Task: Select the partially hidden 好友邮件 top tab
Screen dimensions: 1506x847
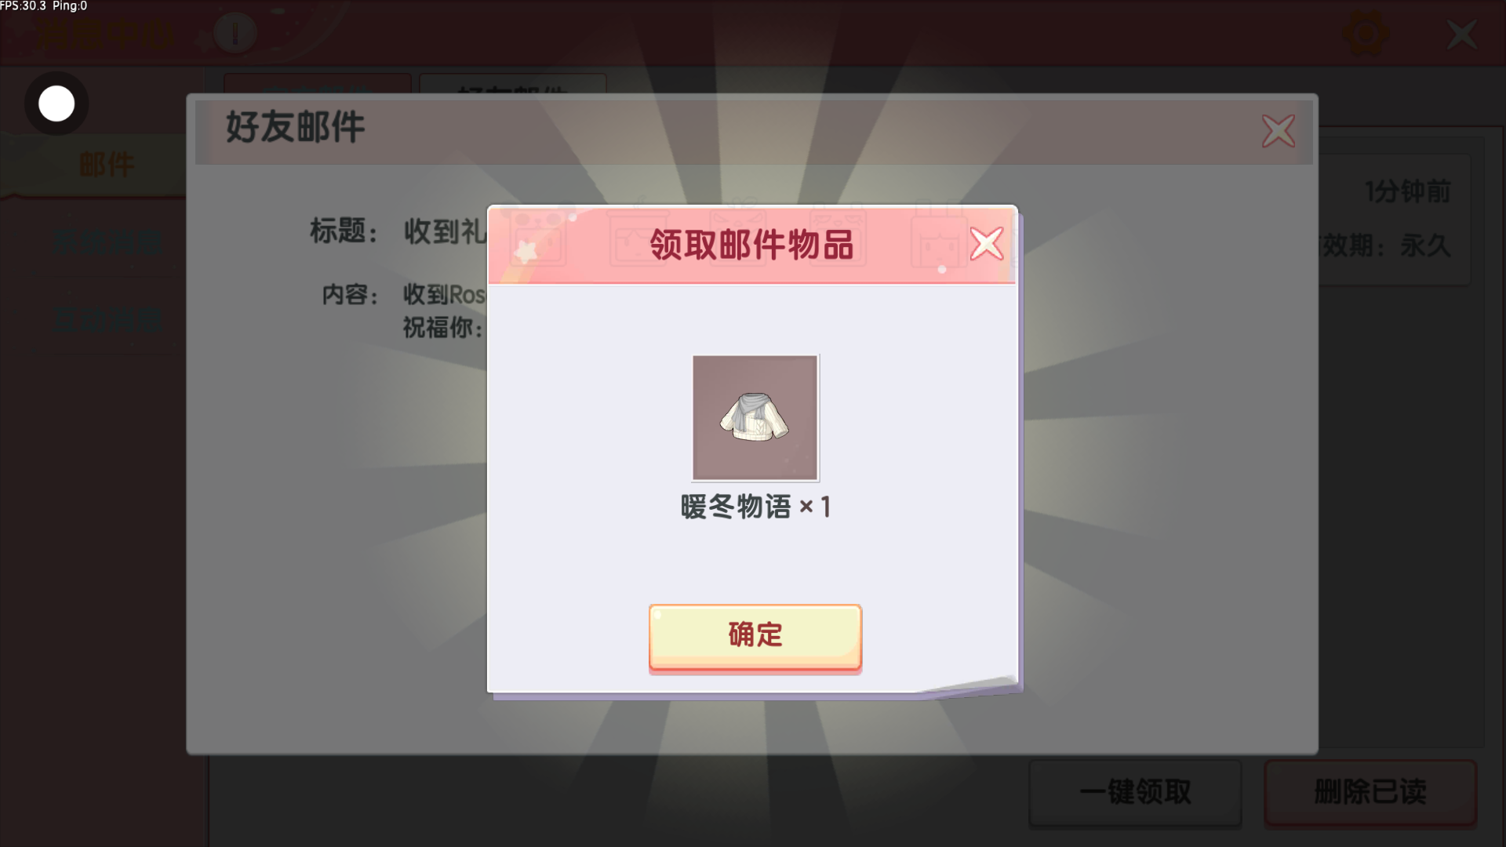Action: (x=512, y=84)
